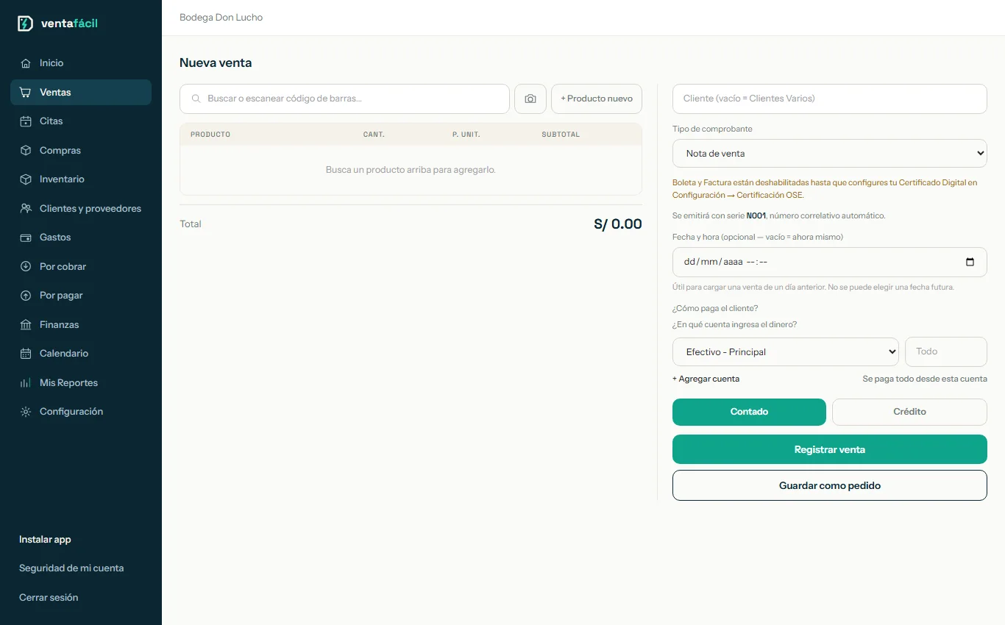Click the + Producto nuevo button

[597, 99]
